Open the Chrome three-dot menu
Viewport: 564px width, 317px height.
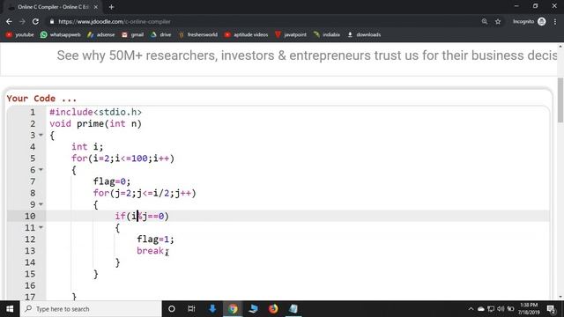point(555,21)
